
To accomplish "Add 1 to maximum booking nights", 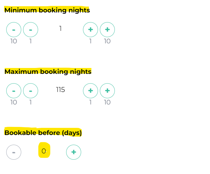I will (90, 91).
